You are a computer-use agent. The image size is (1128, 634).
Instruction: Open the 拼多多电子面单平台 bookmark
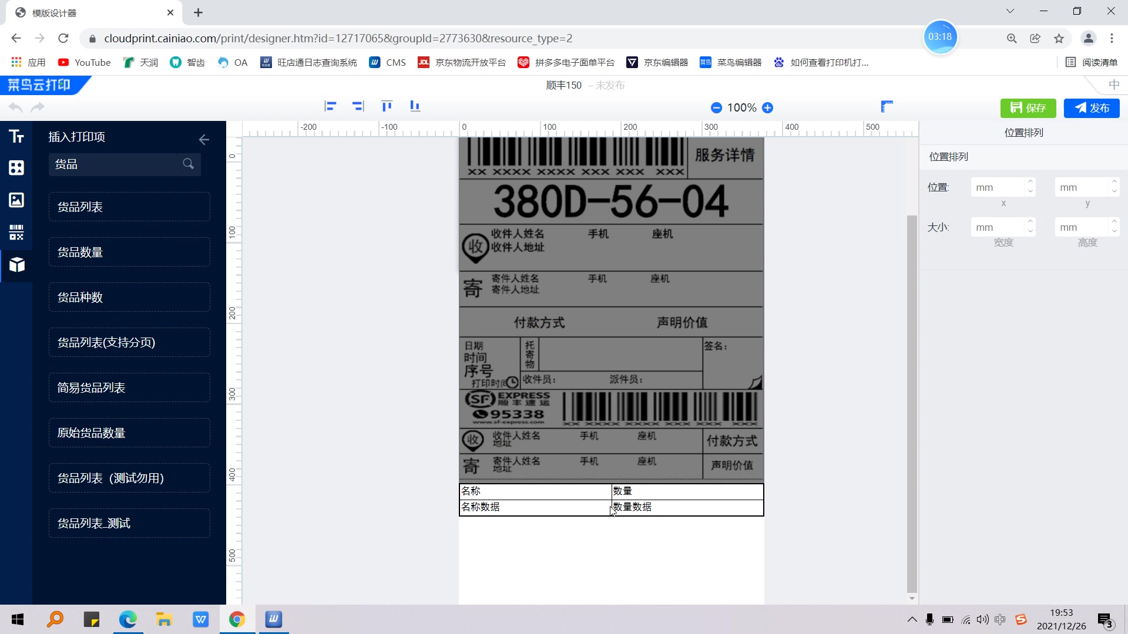click(566, 62)
